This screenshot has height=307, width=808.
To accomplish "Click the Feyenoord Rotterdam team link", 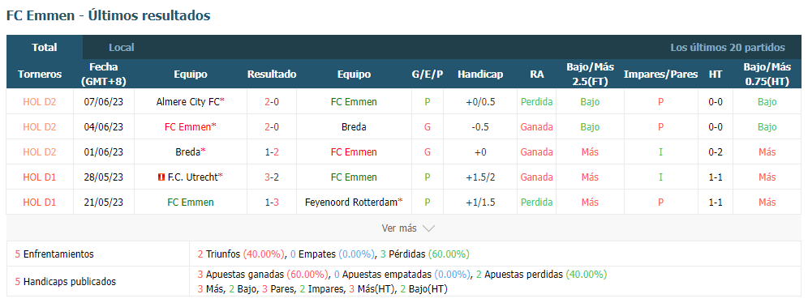I will click(x=351, y=202).
